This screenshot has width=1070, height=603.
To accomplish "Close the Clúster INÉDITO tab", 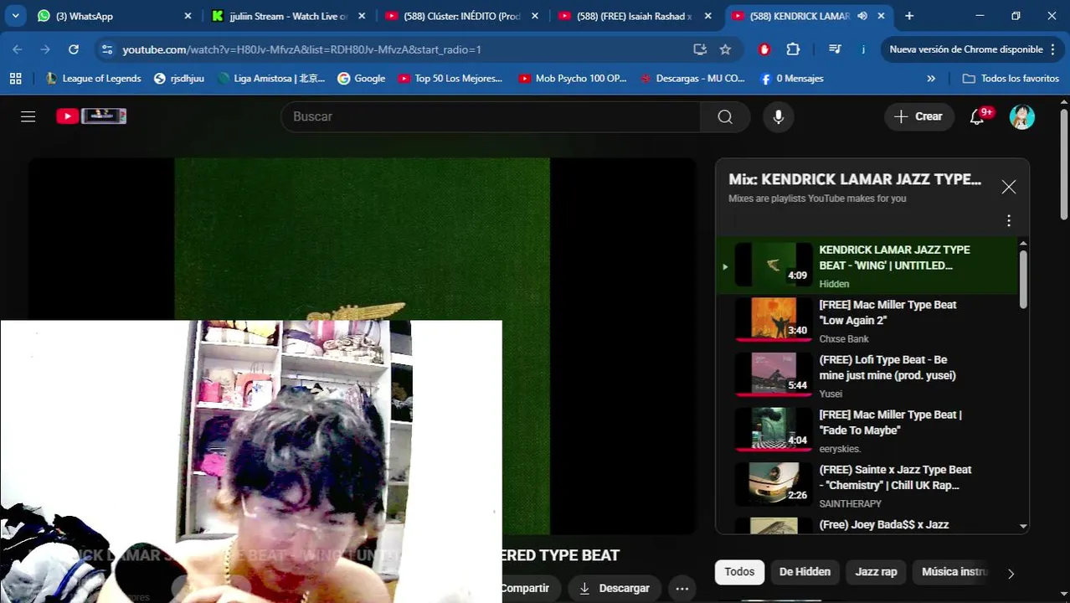I will tap(535, 16).
